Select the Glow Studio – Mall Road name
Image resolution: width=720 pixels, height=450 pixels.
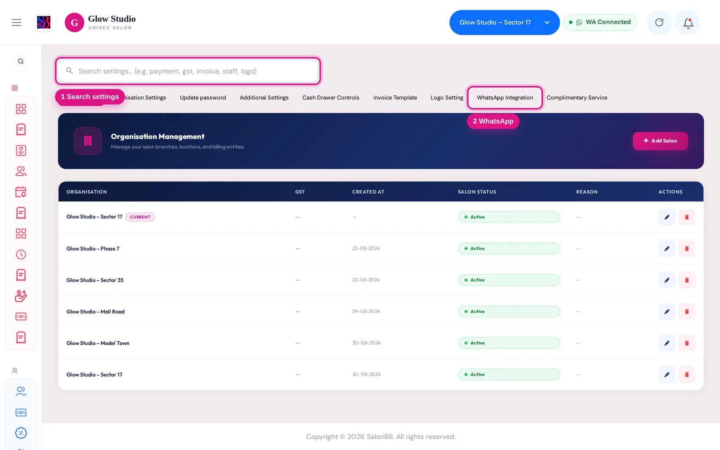[x=95, y=311]
